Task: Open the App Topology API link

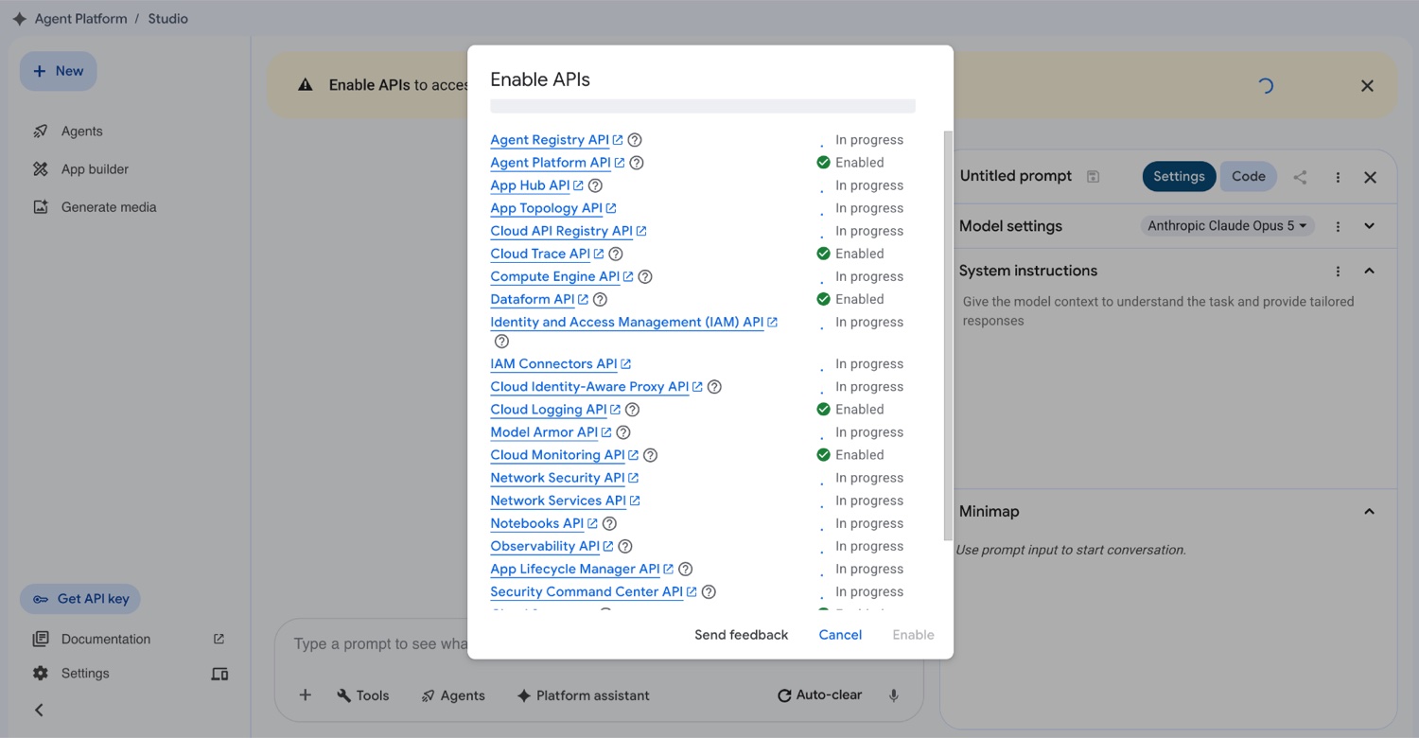Action: [546, 208]
